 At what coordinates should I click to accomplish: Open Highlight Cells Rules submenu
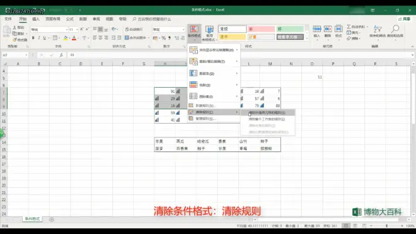pyautogui.click(x=214, y=50)
